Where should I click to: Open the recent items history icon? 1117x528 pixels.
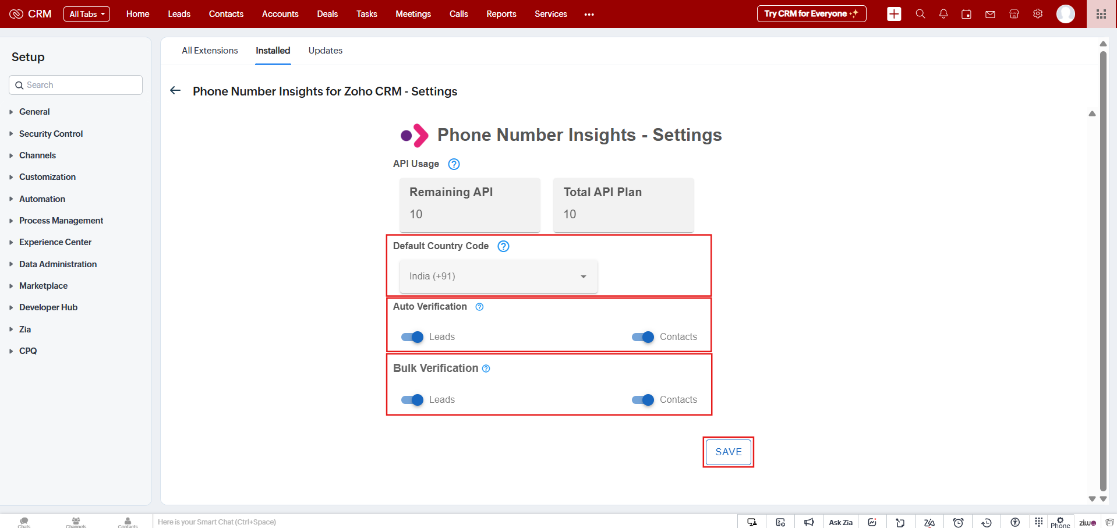click(987, 522)
